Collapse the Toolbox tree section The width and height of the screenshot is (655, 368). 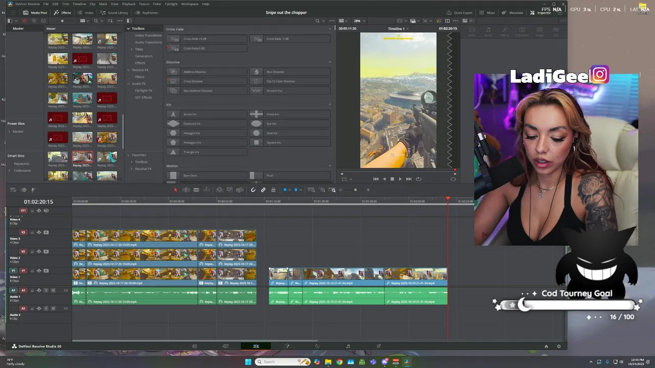coord(128,28)
